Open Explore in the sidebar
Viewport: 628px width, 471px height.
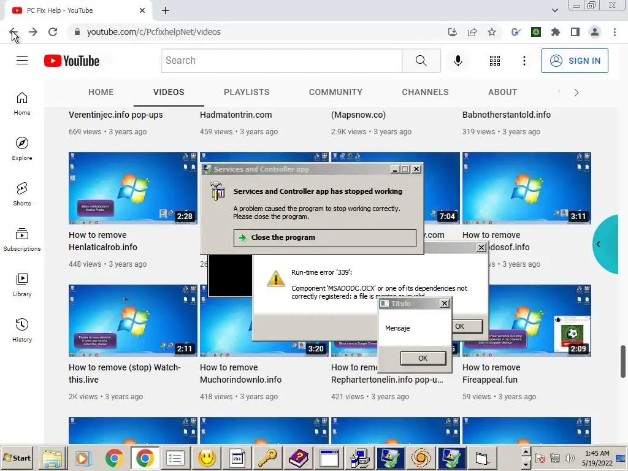pyautogui.click(x=22, y=149)
